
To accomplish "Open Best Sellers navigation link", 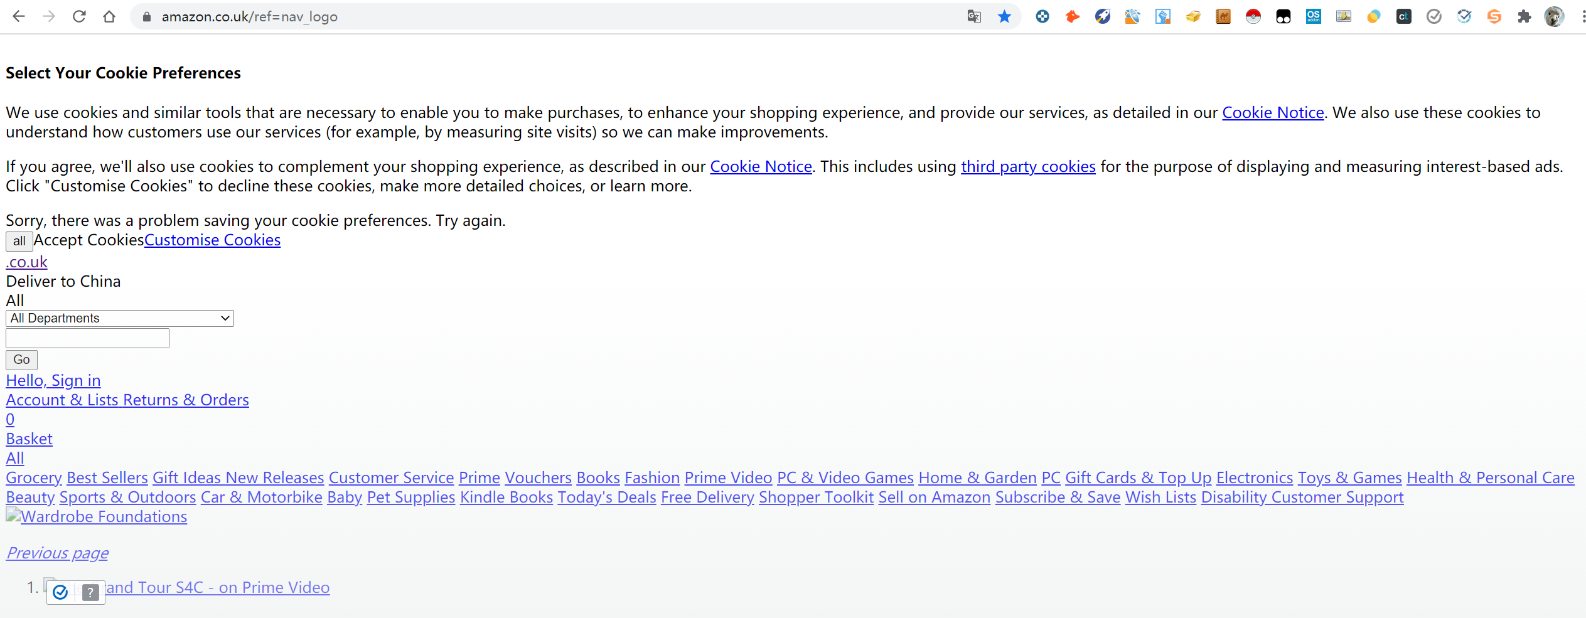I will 107,478.
